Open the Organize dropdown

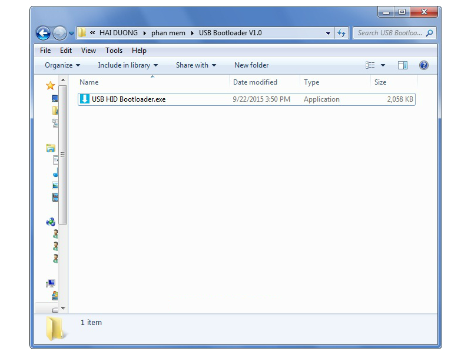pyautogui.click(x=62, y=65)
